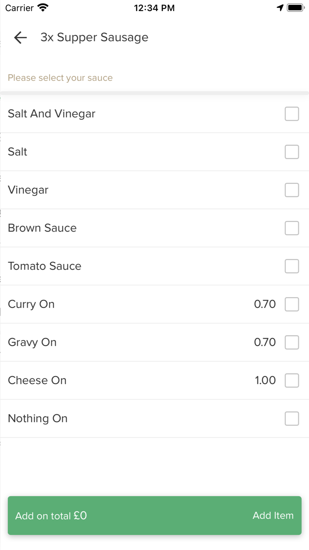Tap the battery icon in status bar

[x=295, y=8]
